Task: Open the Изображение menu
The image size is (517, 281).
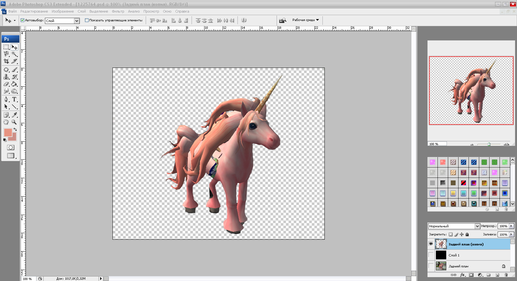Action: click(63, 11)
